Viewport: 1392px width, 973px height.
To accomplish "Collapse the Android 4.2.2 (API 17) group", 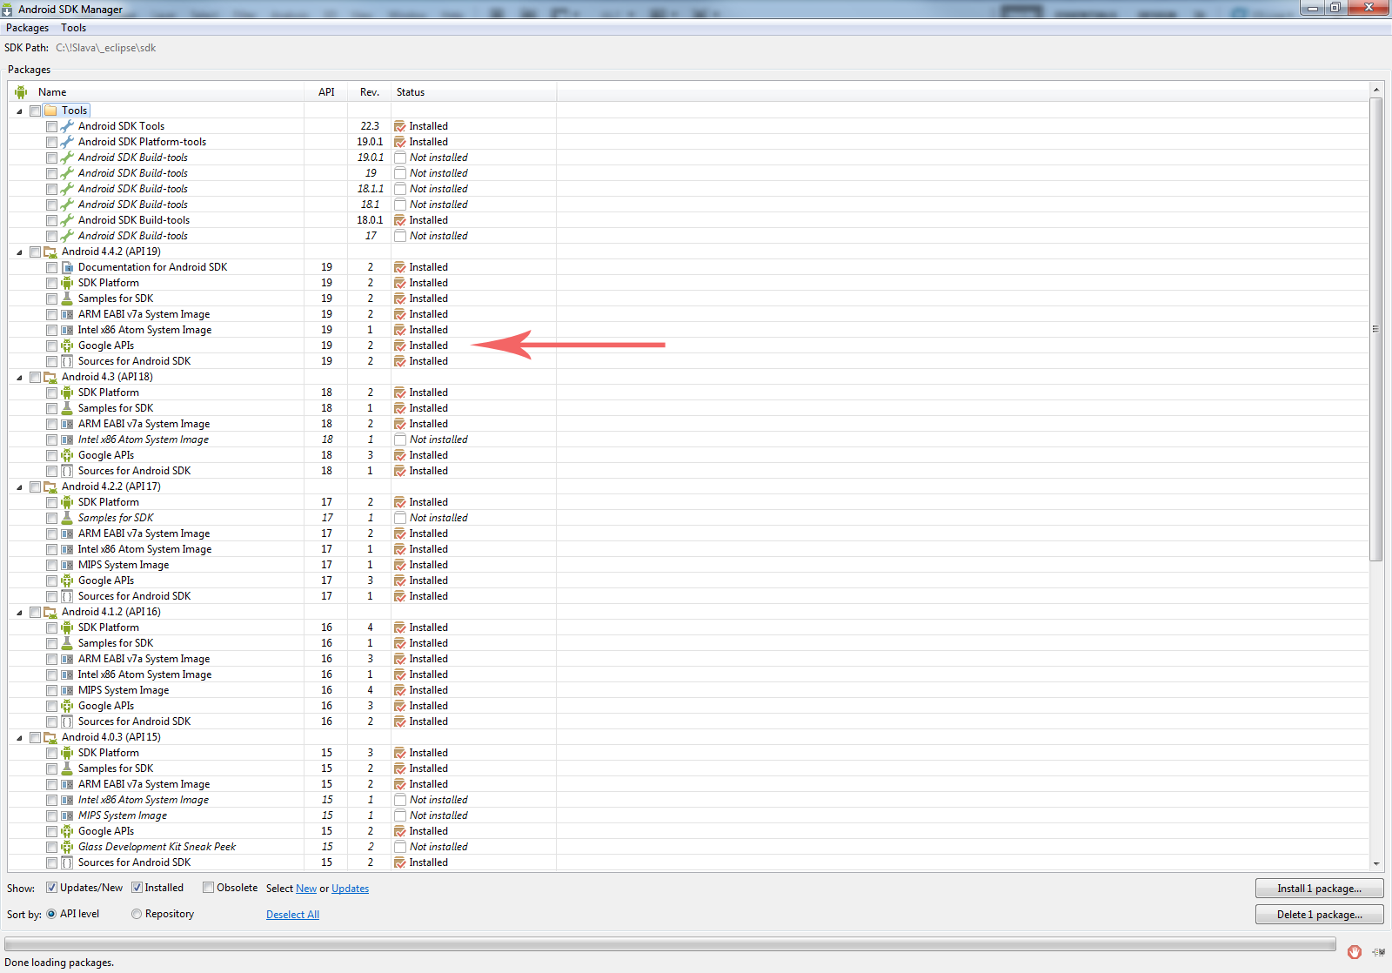I will (x=19, y=486).
